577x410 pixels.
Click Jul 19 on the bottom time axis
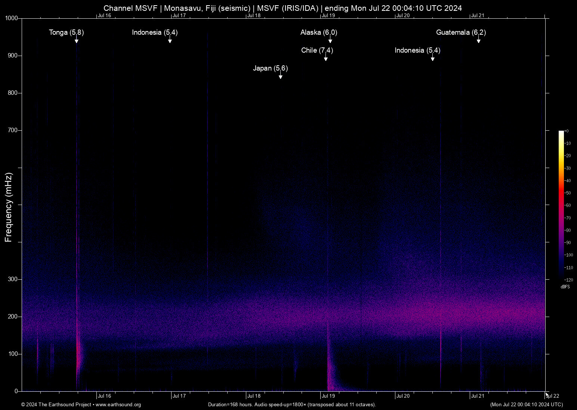click(328, 396)
